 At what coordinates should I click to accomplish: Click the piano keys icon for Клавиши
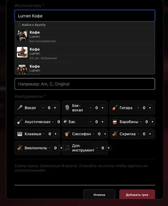(x=20, y=134)
